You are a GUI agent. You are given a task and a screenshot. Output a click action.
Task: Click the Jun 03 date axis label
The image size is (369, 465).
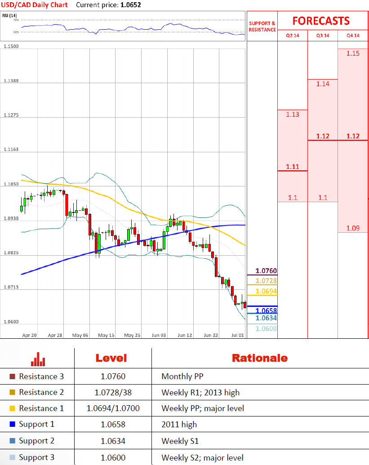[x=159, y=335]
